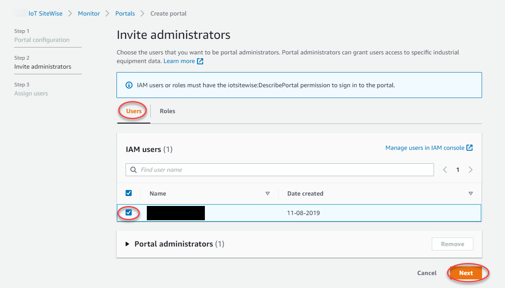Click the magnifier icon in the user search box
Screen dimensions: 505x288
tap(133, 170)
